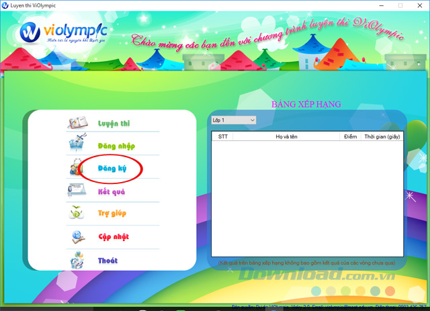
Task: Open Luyện thi practice menu
Action: click(x=114, y=124)
